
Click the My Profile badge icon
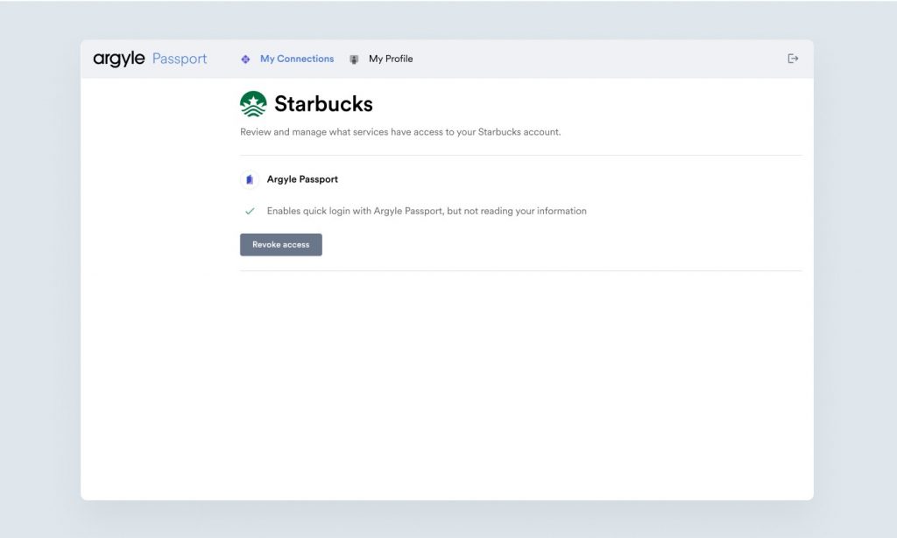tap(354, 59)
